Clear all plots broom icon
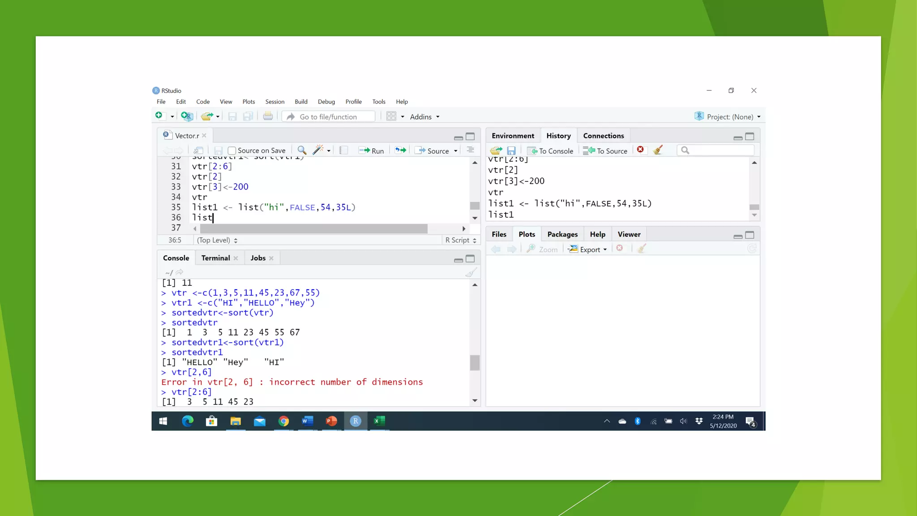This screenshot has width=917, height=516. click(x=642, y=249)
